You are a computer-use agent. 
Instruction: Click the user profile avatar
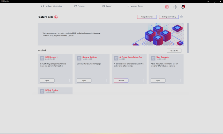(x=183, y=7)
